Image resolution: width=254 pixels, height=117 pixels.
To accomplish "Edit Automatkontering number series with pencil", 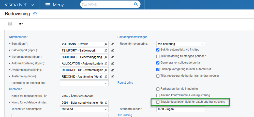I will [112, 64].
